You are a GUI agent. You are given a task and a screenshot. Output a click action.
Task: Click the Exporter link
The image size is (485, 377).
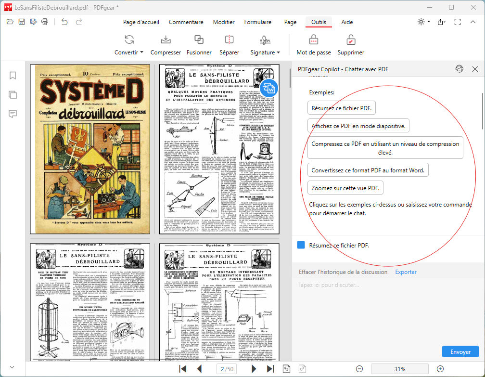(406, 272)
